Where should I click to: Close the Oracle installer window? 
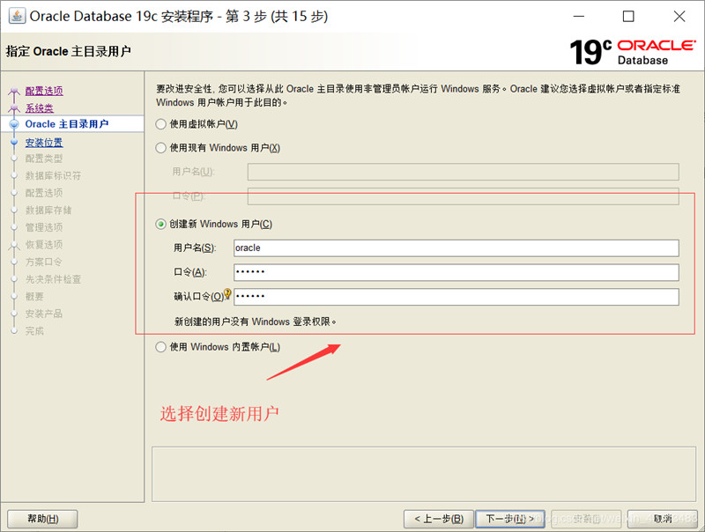pyautogui.click(x=679, y=16)
